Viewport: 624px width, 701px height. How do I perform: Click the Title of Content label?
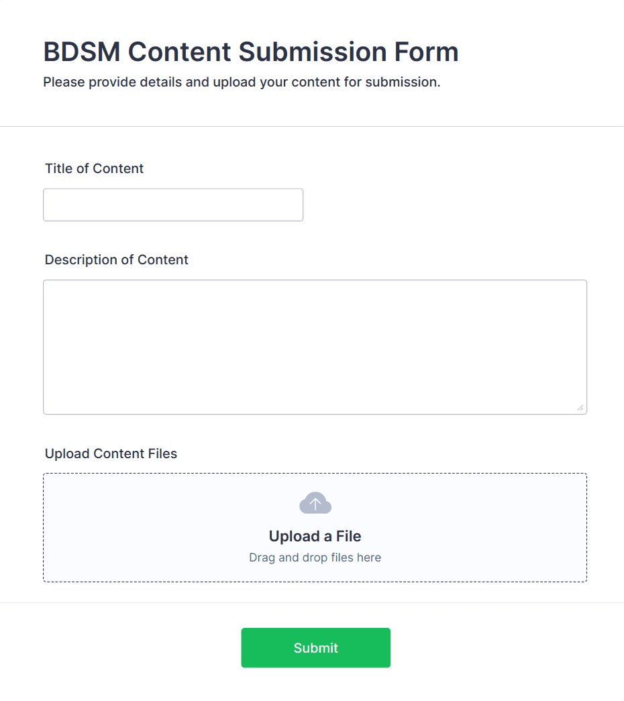94,168
